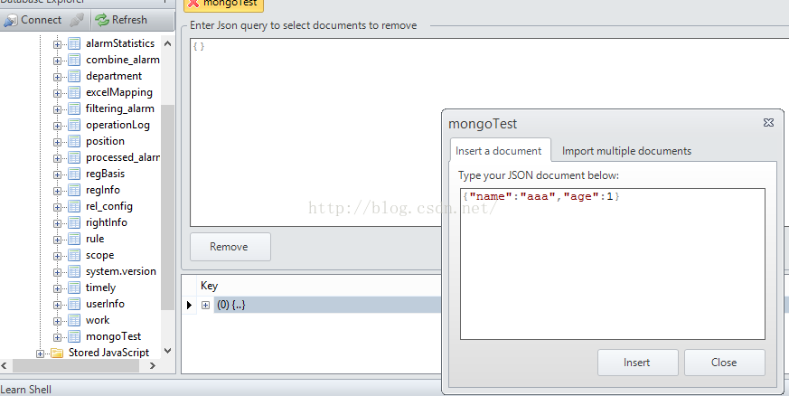Image resolution: width=789 pixels, height=396 pixels.
Task: Select the regBasis collection label
Action: [x=105, y=174]
